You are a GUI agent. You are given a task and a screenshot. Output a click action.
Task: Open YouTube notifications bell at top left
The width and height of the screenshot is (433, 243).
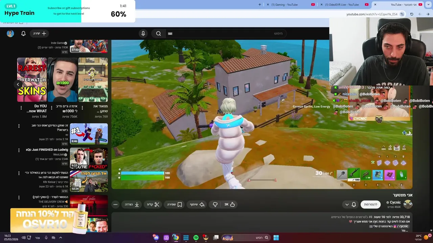(x=23, y=33)
